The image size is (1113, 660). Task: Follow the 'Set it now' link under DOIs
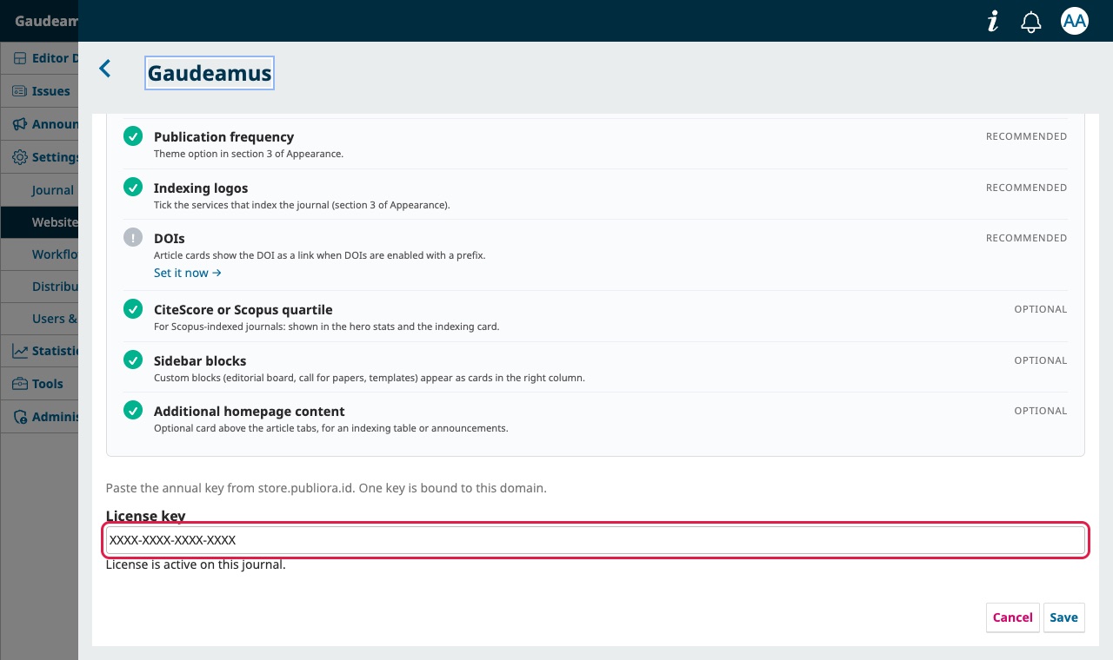coord(188,273)
